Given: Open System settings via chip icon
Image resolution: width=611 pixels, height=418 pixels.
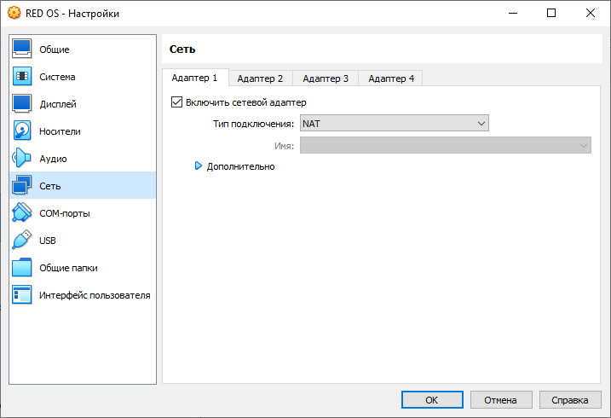Looking at the screenshot, I should (x=22, y=77).
